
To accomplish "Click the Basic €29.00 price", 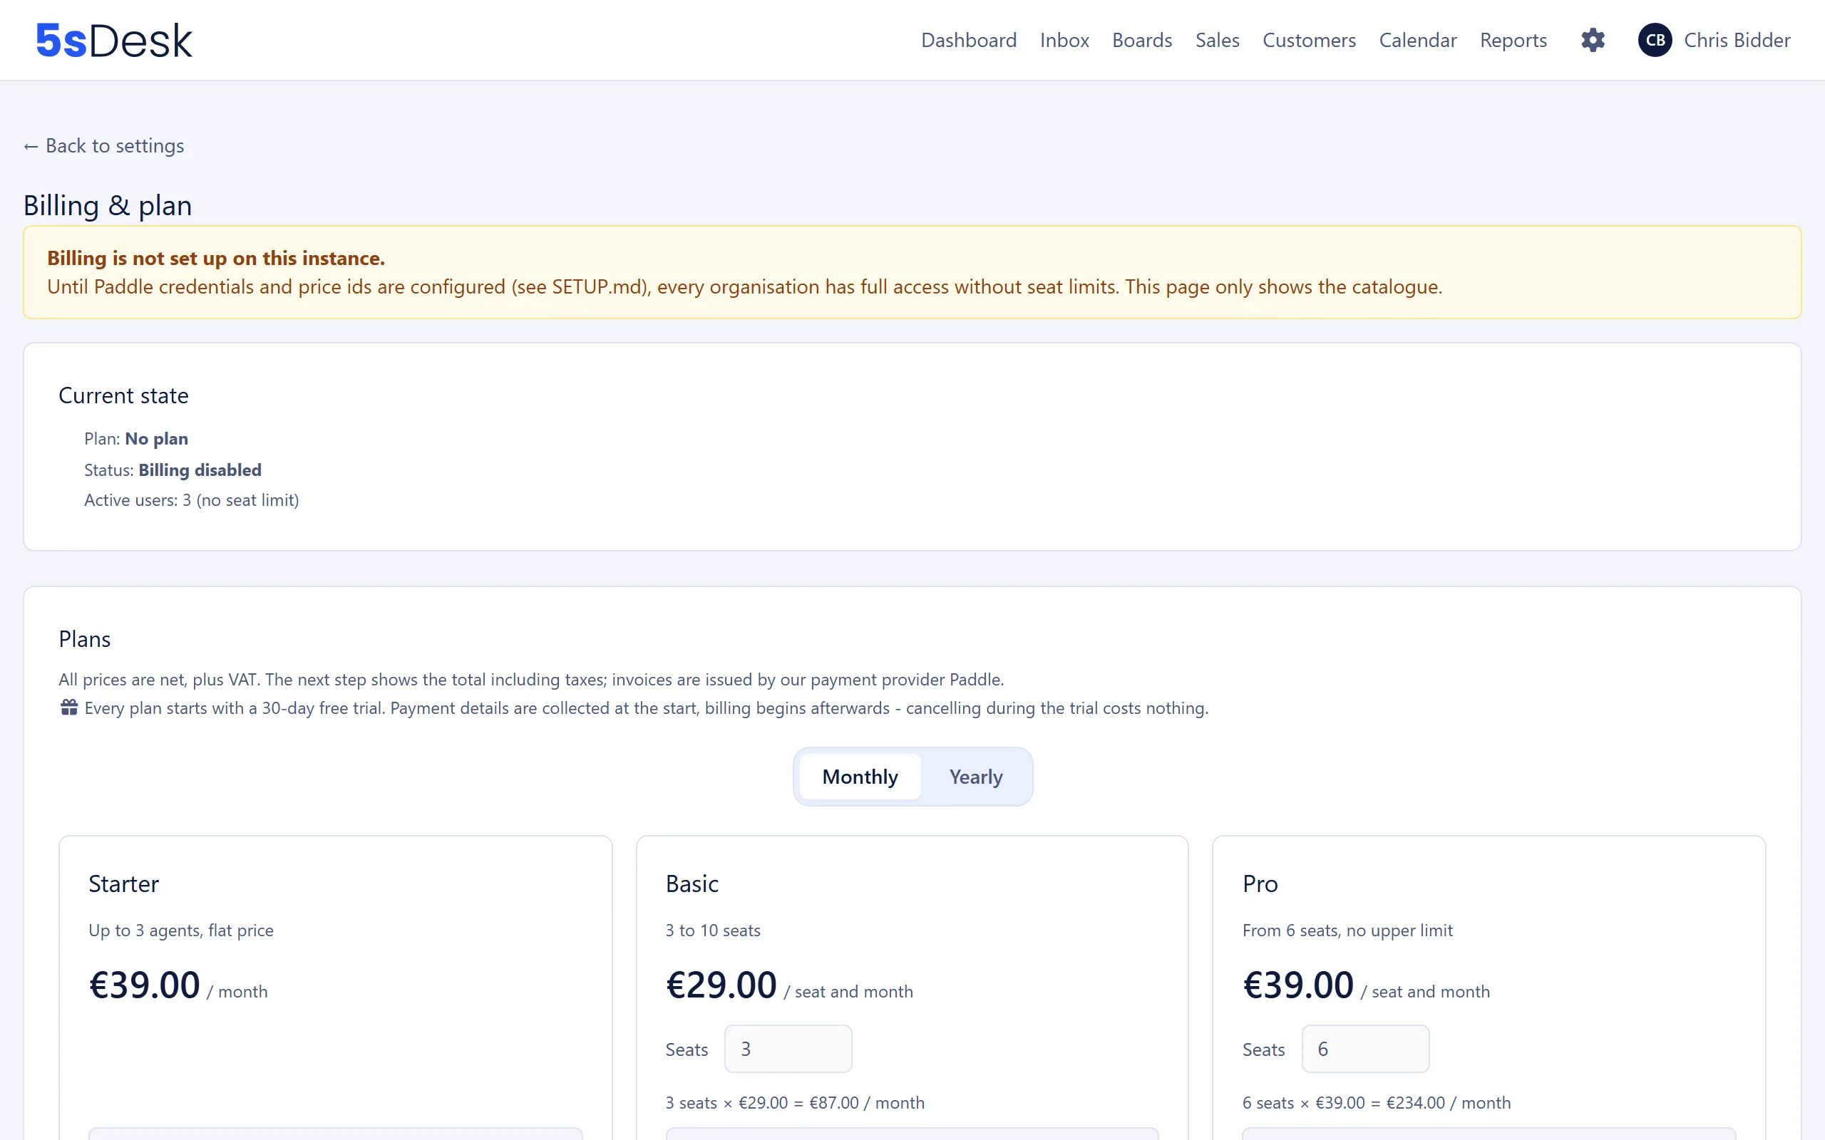I will pyautogui.click(x=721, y=985).
